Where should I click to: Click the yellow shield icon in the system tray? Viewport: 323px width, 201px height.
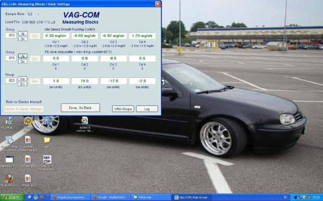(304, 197)
